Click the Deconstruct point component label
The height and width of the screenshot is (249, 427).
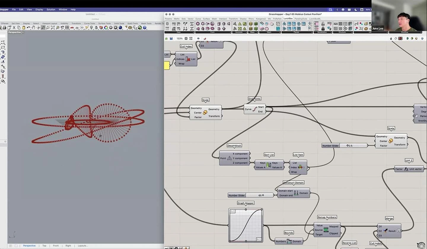234,145
